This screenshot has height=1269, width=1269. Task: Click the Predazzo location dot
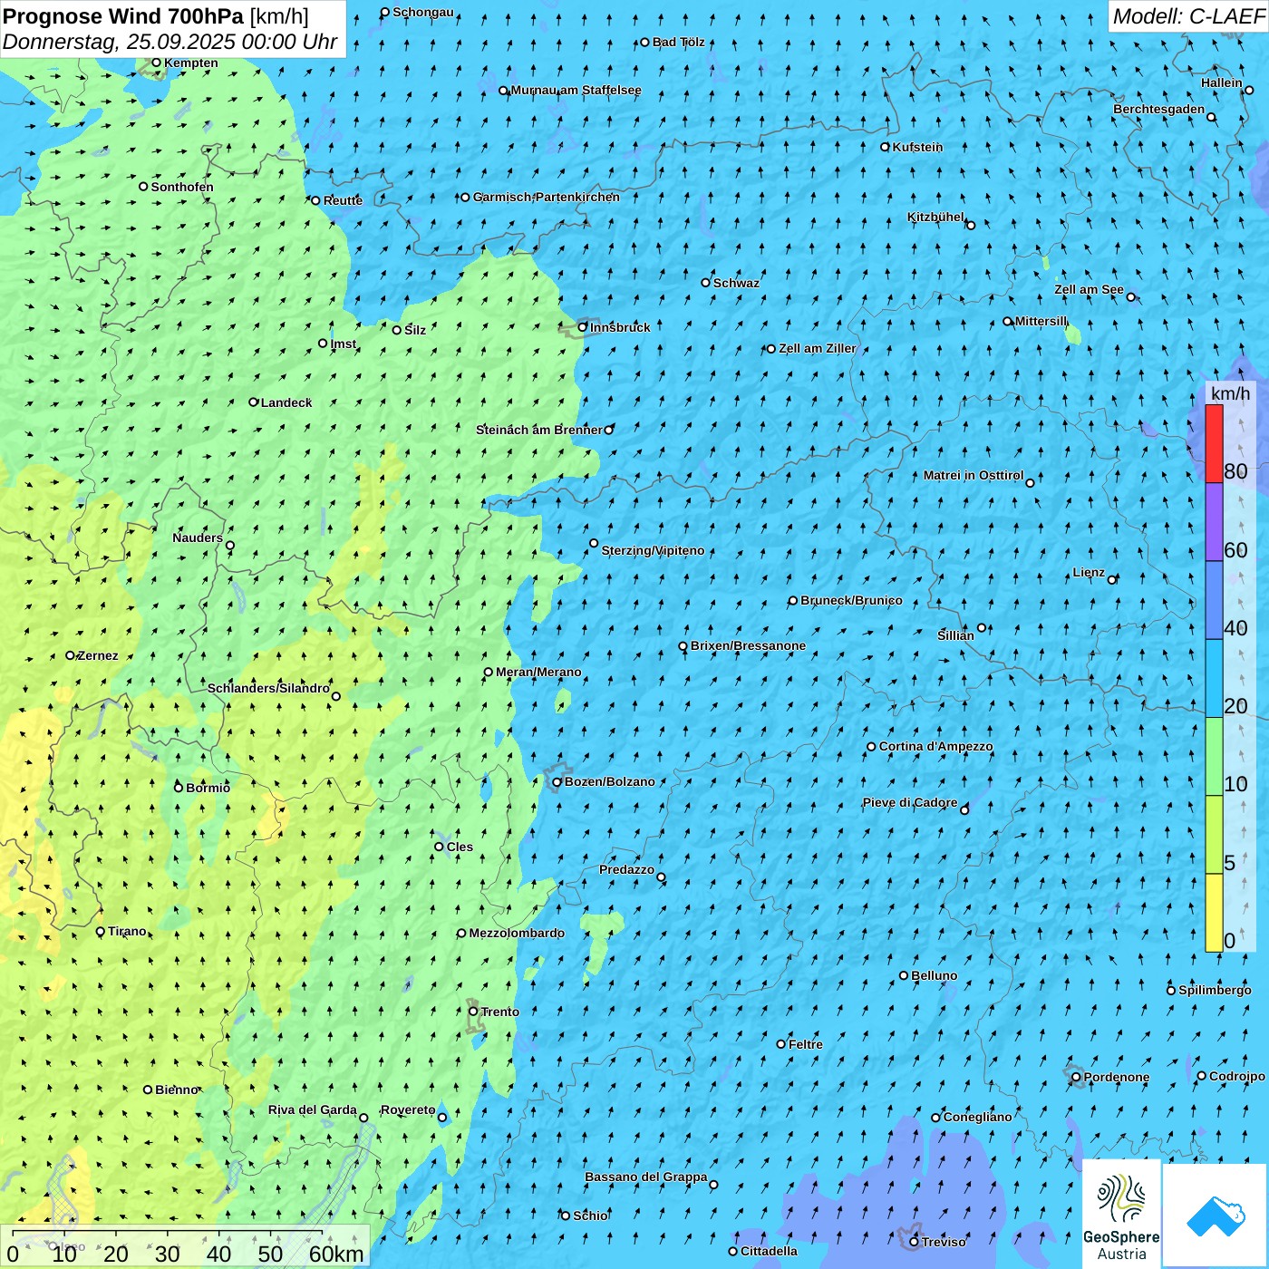(x=661, y=877)
